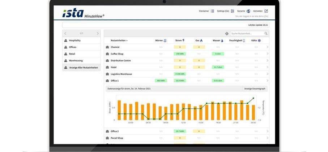
Task: Click the Kälte snowflake column icon
Action: (x=259, y=40)
